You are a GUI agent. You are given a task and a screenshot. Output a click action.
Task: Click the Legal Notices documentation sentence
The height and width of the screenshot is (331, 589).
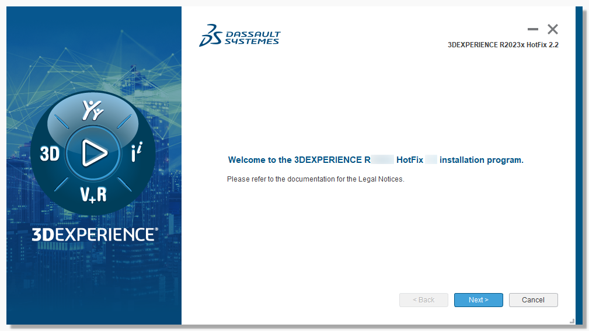tap(315, 179)
